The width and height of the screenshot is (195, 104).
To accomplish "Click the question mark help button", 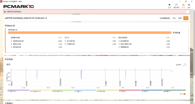I will coord(188,12).
